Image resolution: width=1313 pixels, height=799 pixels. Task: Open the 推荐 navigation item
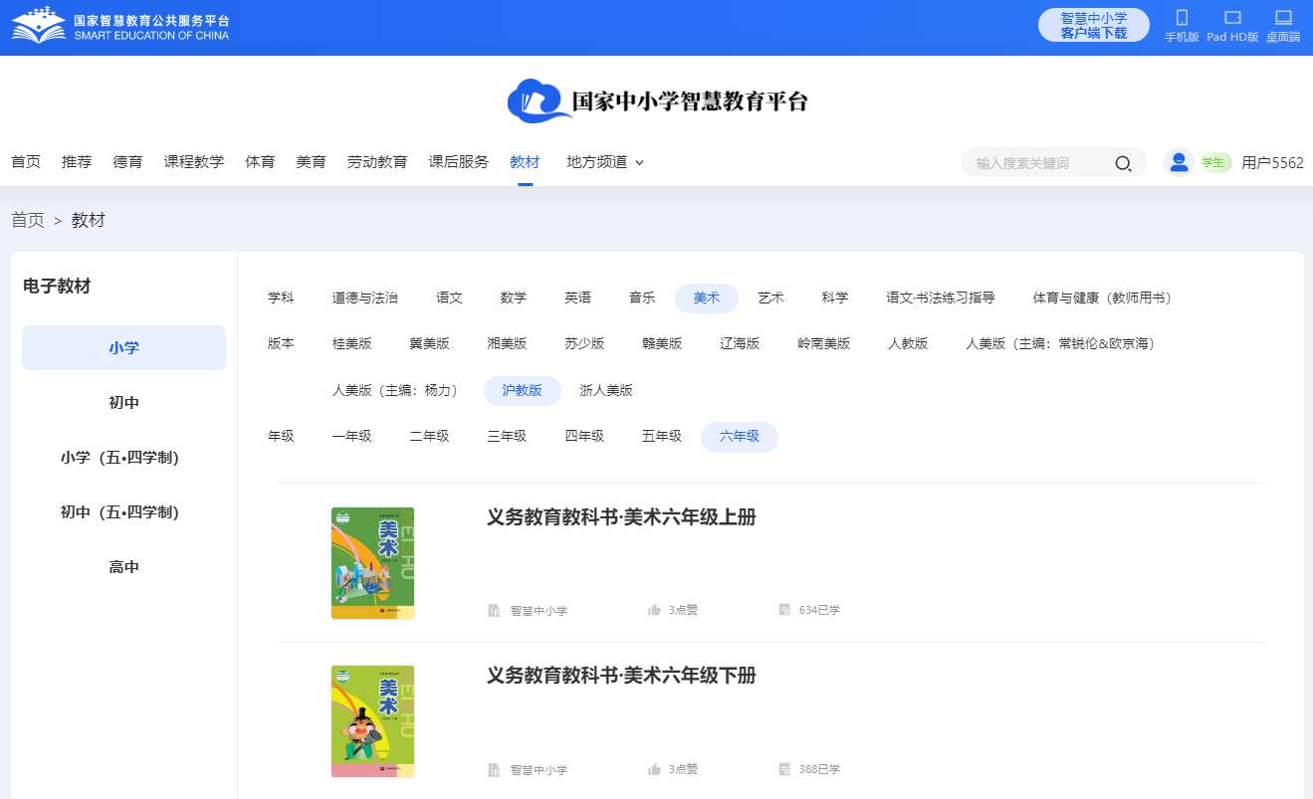click(77, 162)
